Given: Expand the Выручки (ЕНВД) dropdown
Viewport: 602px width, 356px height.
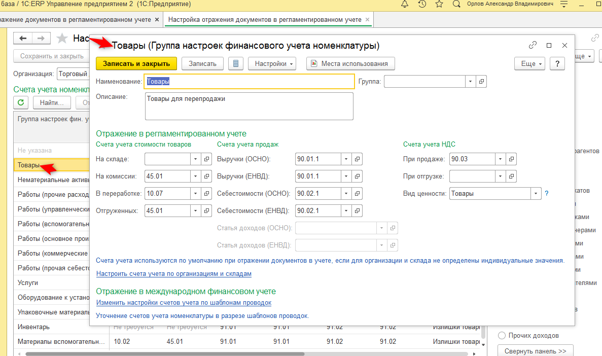Looking at the screenshot, I should [346, 176].
